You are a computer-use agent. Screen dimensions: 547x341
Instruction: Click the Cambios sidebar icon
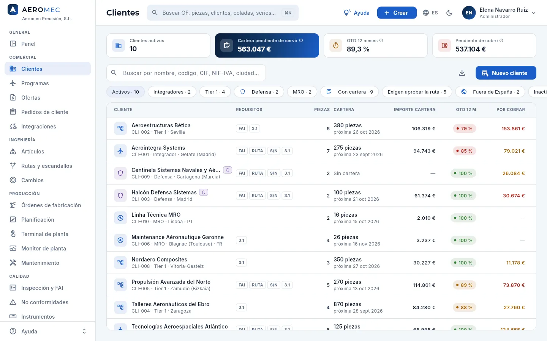(x=13, y=180)
